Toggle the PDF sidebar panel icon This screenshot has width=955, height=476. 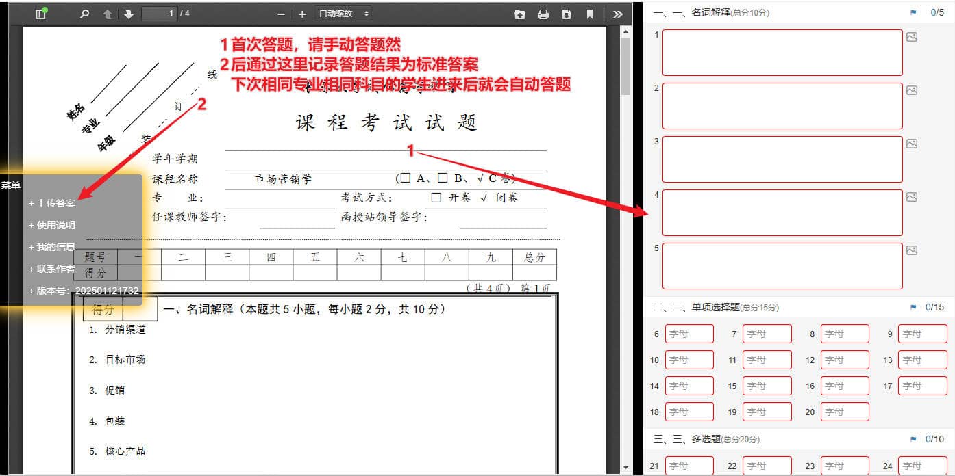pyautogui.click(x=40, y=14)
